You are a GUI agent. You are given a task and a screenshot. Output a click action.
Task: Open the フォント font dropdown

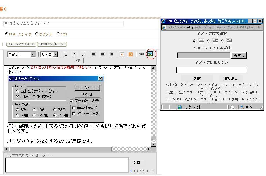33,54
